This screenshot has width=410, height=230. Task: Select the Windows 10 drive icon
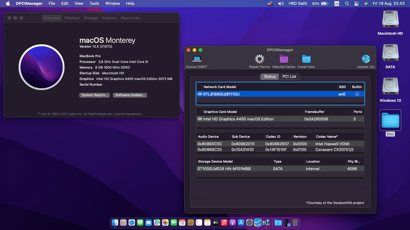pyautogui.click(x=390, y=87)
